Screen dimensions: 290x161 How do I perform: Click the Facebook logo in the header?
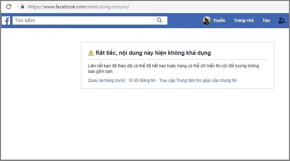6,20
